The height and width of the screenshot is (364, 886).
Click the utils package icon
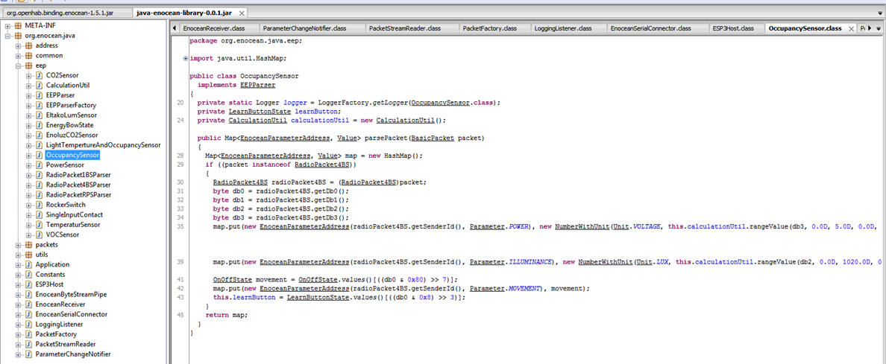click(28, 255)
